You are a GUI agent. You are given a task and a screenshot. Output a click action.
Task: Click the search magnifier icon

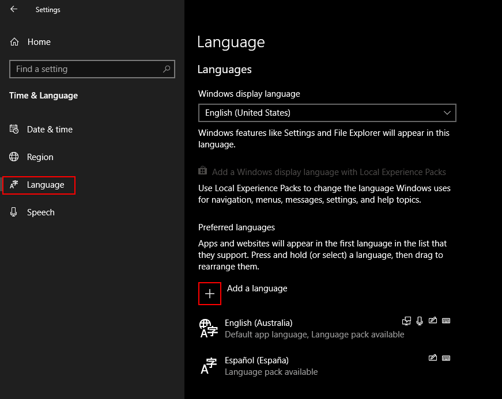[x=167, y=69]
